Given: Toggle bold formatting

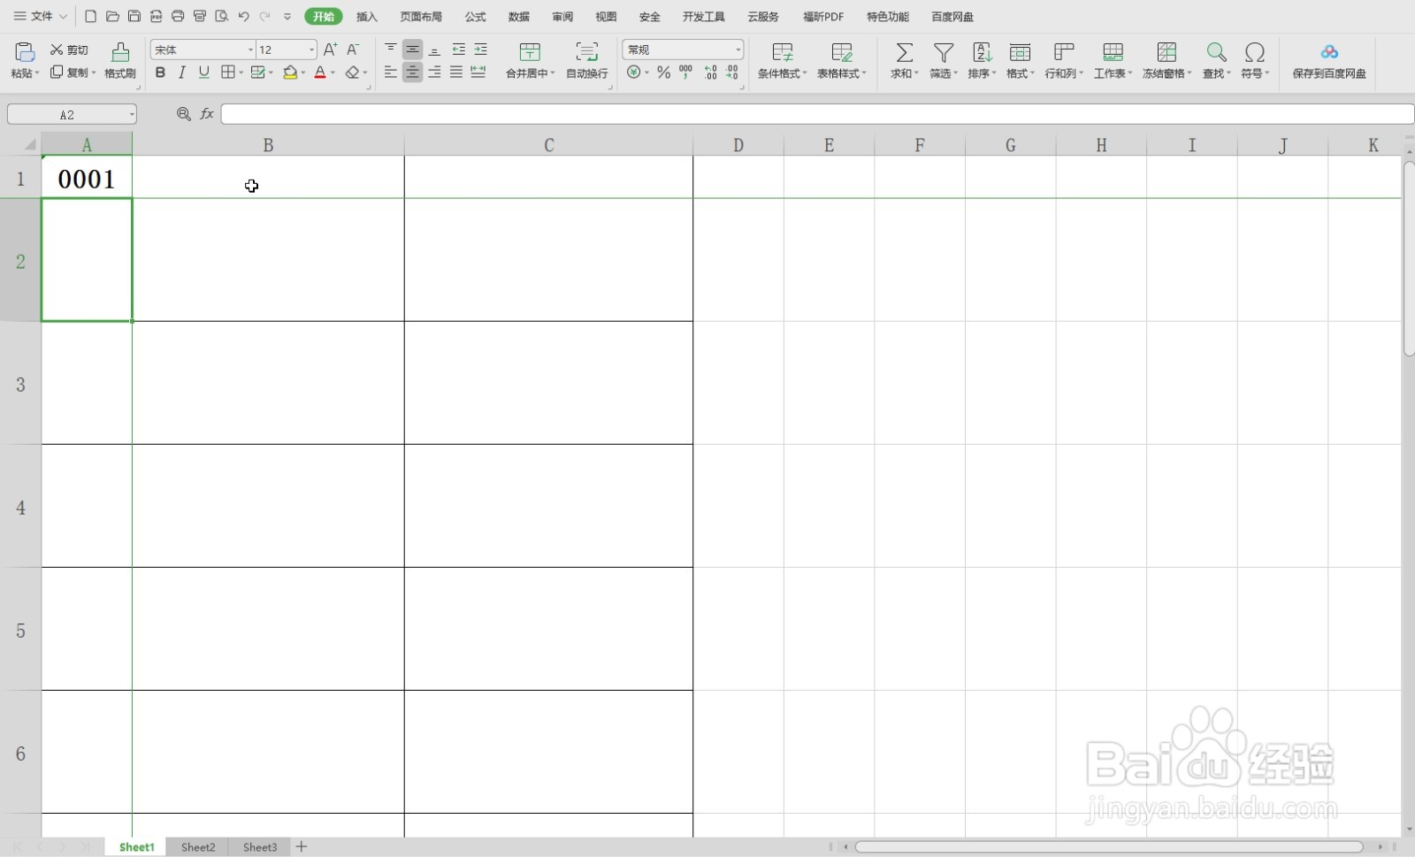Looking at the screenshot, I should pos(160,73).
